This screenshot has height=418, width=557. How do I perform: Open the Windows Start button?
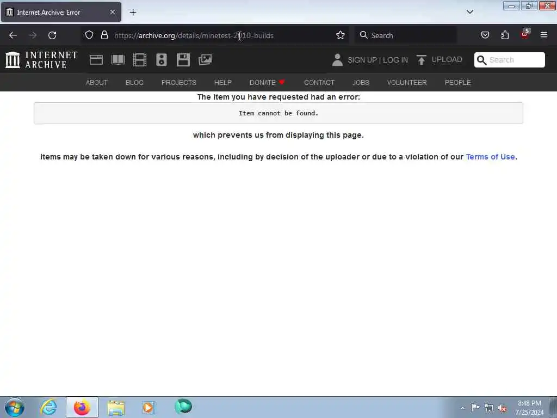click(15, 407)
